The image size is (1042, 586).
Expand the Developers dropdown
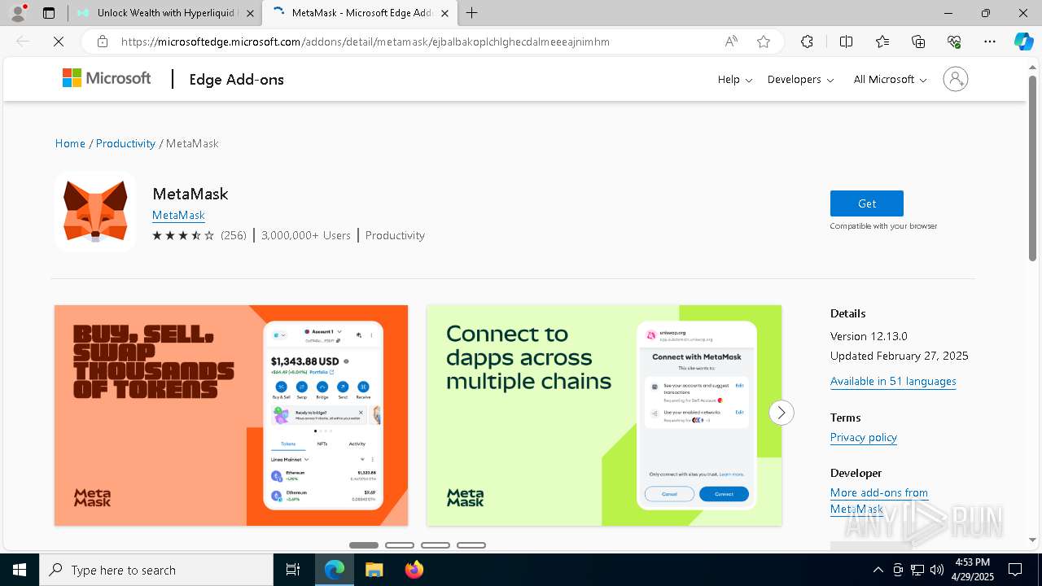800,79
